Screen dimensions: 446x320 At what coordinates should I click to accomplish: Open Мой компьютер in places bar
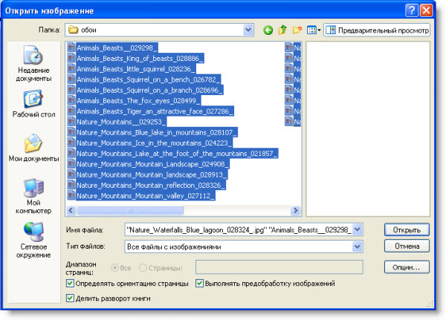pyautogui.click(x=33, y=196)
